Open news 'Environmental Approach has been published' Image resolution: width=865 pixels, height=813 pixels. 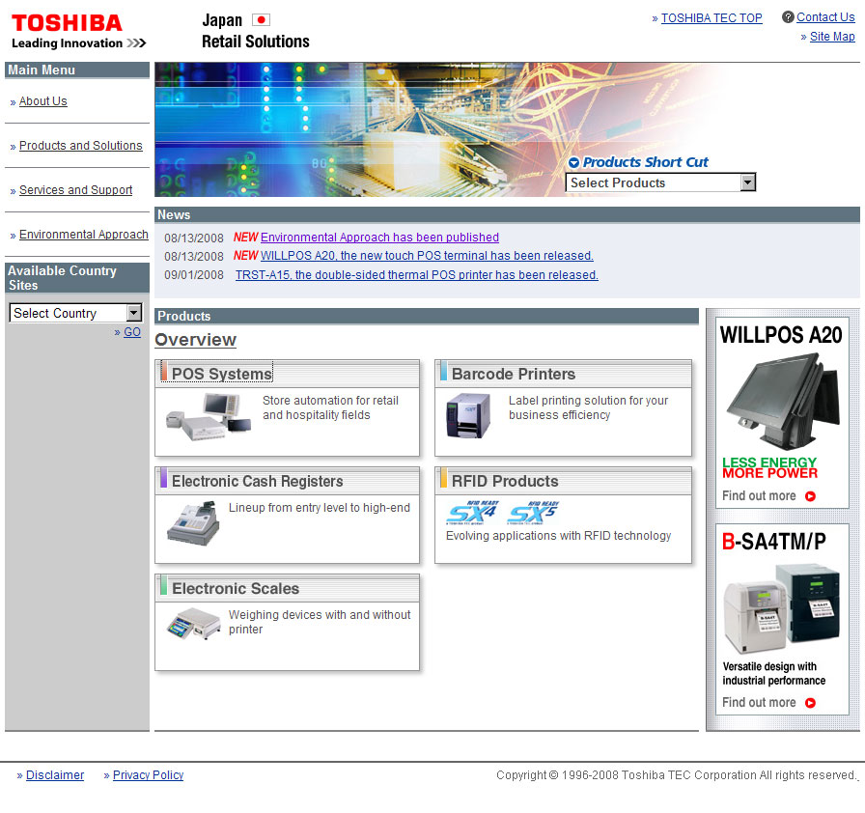[379, 238]
